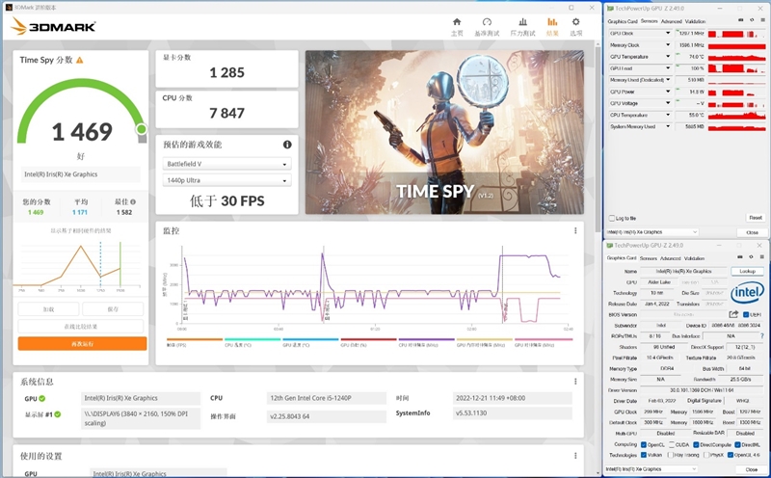
Task: Click refresh icon in GPU-Z Graphics Card window
Action: click(x=751, y=257)
